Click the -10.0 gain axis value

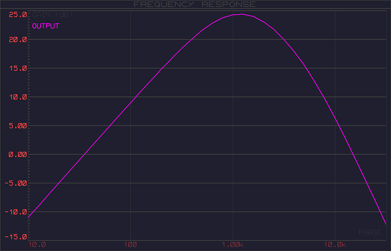point(16,212)
